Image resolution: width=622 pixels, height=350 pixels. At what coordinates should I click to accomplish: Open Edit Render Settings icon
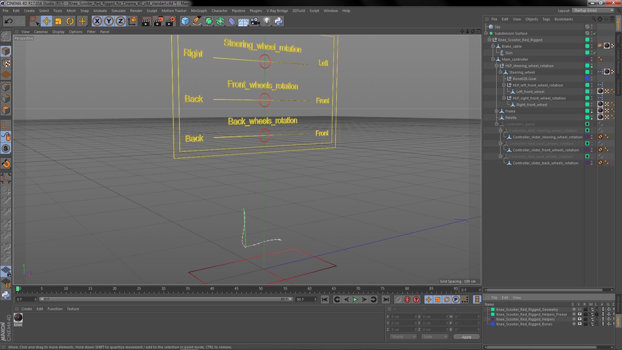(x=170, y=21)
